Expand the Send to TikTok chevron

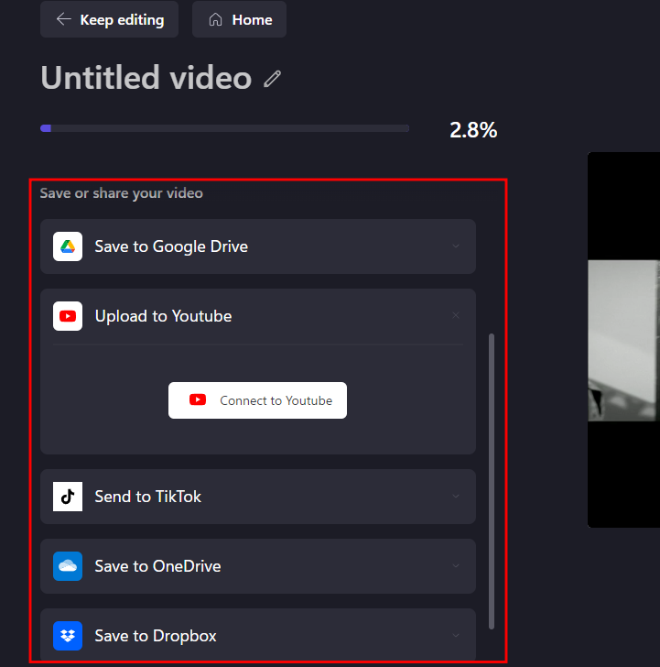[456, 497]
